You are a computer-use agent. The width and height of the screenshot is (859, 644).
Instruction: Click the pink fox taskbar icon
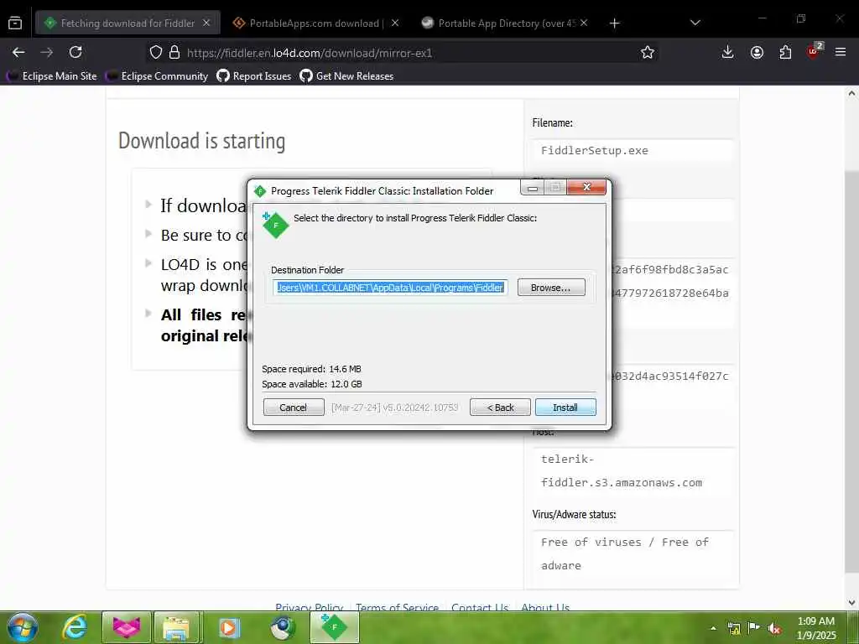(x=127, y=627)
